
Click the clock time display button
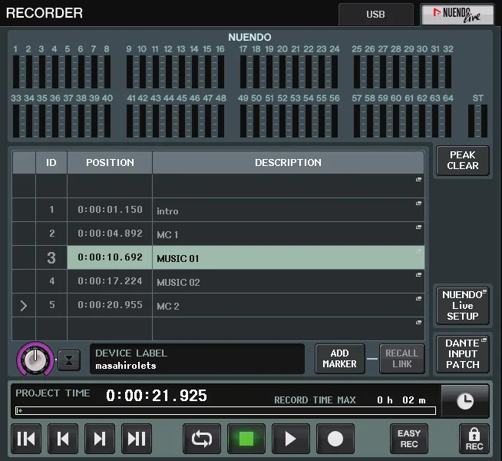click(x=465, y=401)
